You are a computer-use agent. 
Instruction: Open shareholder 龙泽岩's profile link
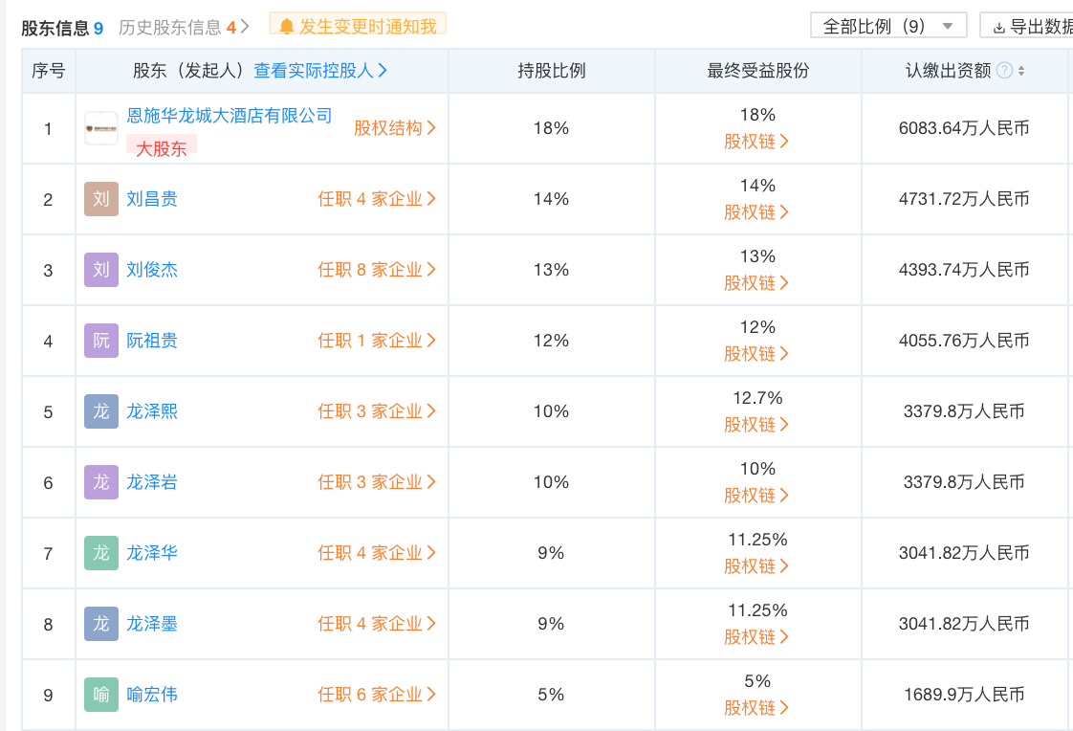152,482
